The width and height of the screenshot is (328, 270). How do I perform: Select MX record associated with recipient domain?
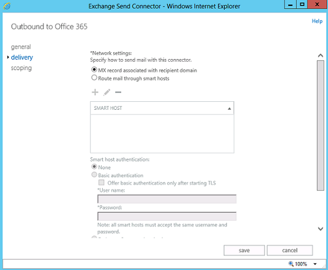[x=94, y=70]
